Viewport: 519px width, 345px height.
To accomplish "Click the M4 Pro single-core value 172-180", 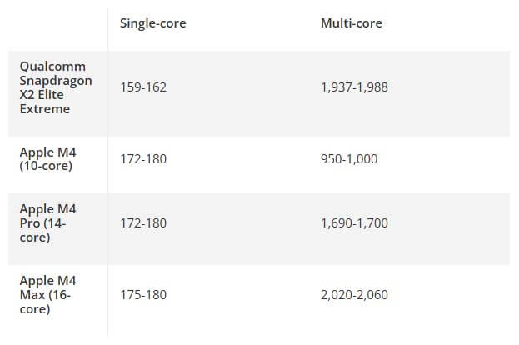I will point(144,223).
